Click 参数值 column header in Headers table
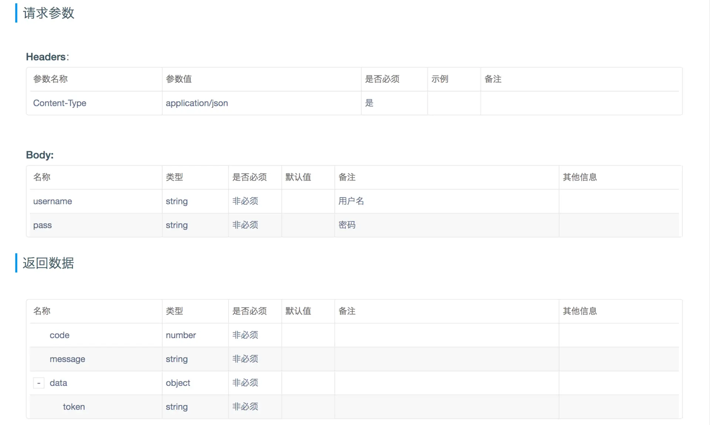This screenshot has height=425, width=710. click(x=179, y=79)
